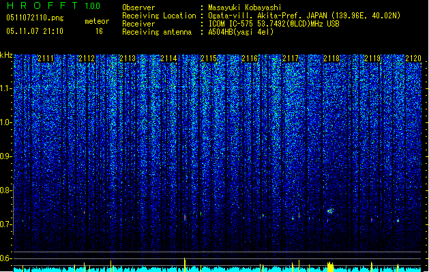Screen dimensions: 429x272
Task: Click the 1.0 kHz axis tick label
Action: coord(5,122)
